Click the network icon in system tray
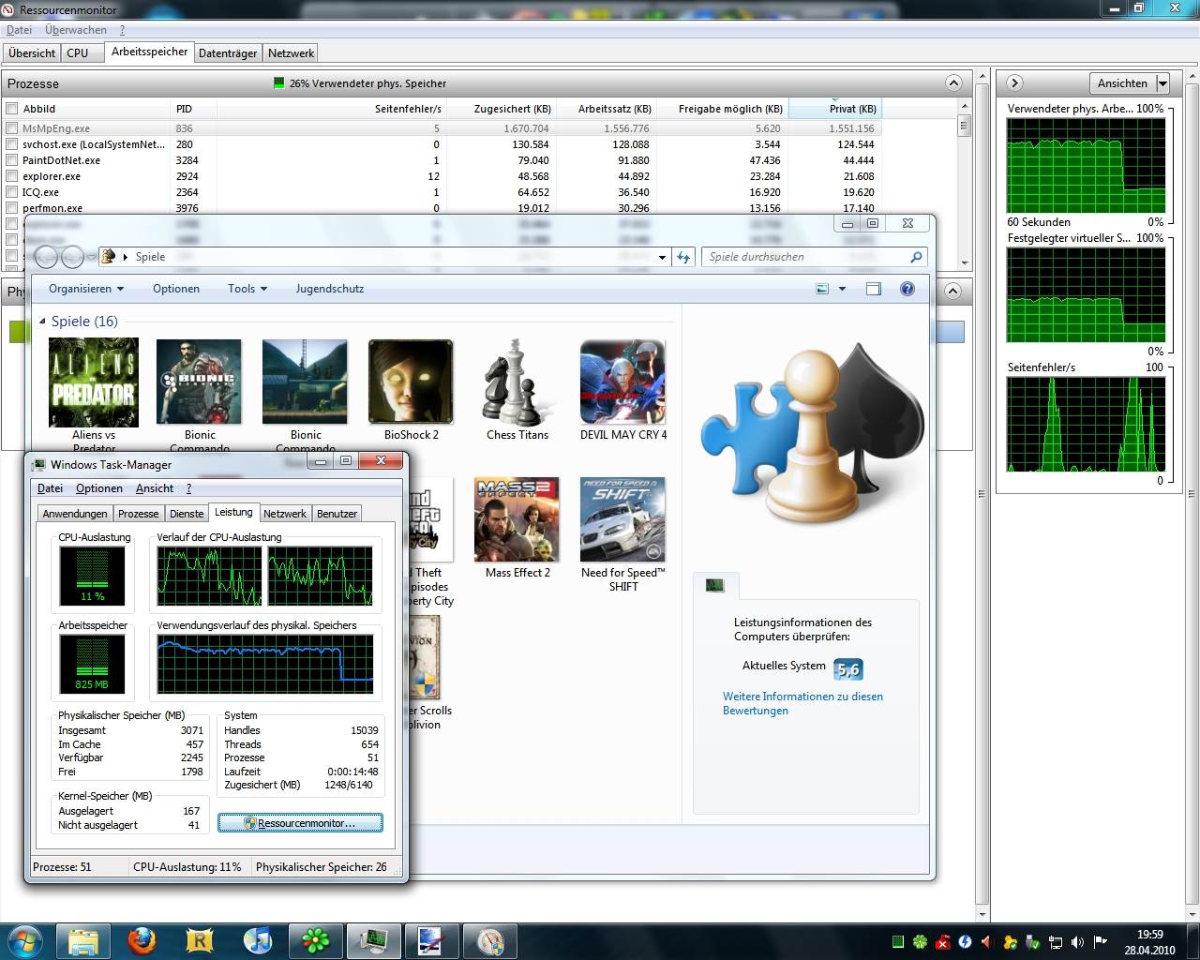The height and width of the screenshot is (960, 1200). pyautogui.click(x=1055, y=942)
